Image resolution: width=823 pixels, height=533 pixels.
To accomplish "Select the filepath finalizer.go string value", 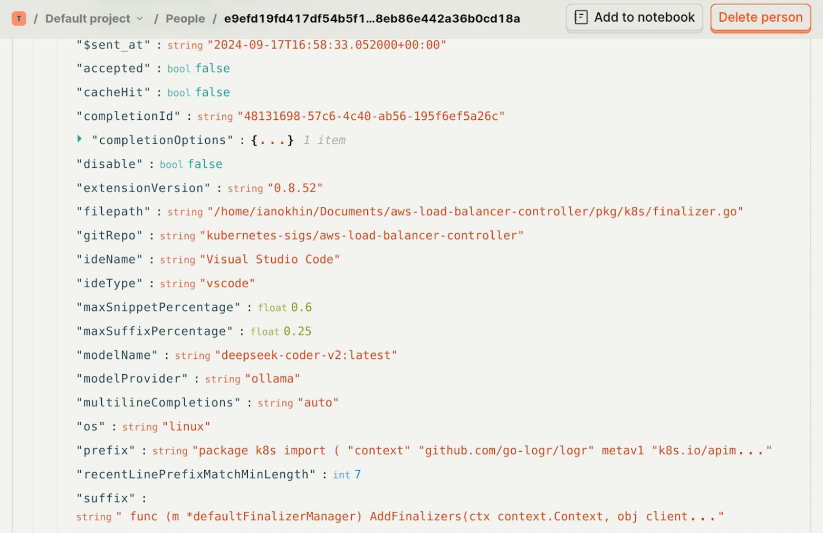I will 475,212.
